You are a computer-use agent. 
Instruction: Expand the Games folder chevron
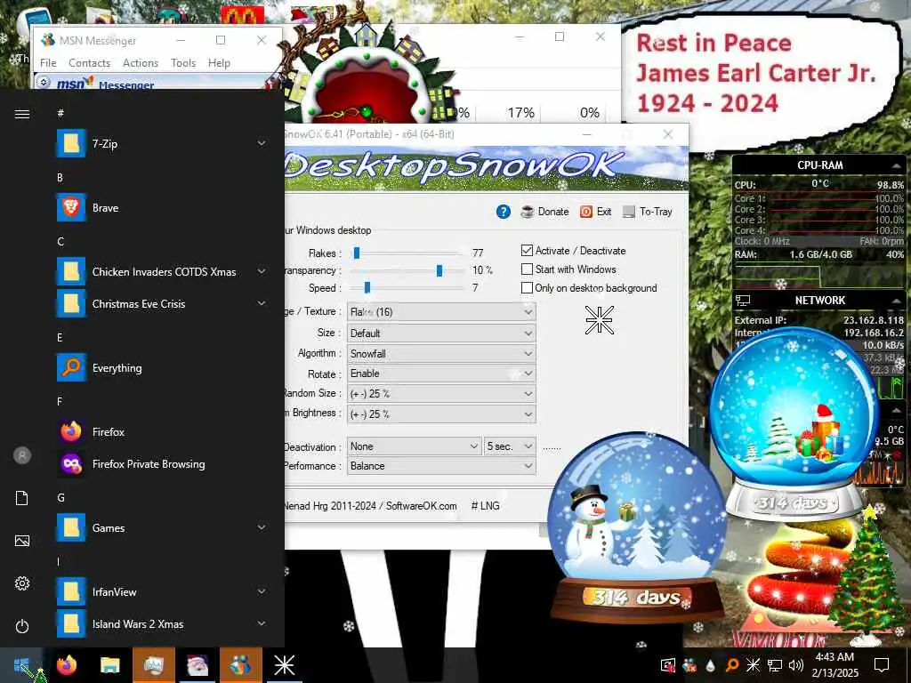(x=262, y=527)
